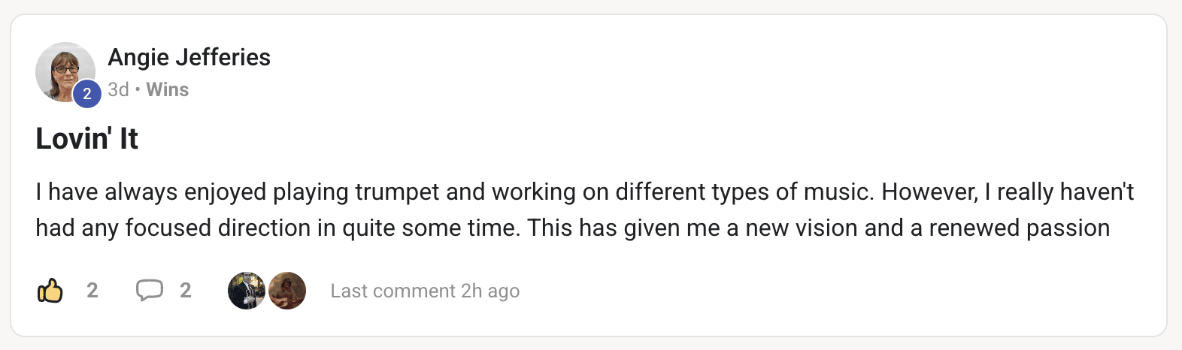Open comments via the speech bubble icon

[x=149, y=290]
